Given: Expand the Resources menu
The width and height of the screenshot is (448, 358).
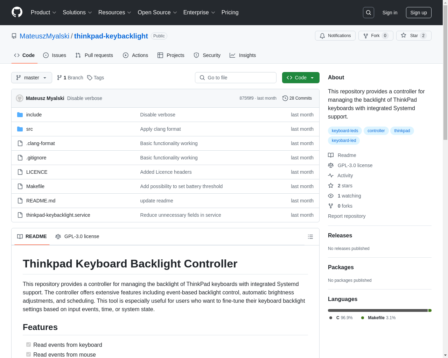Looking at the screenshot, I should [x=115, y=13].
